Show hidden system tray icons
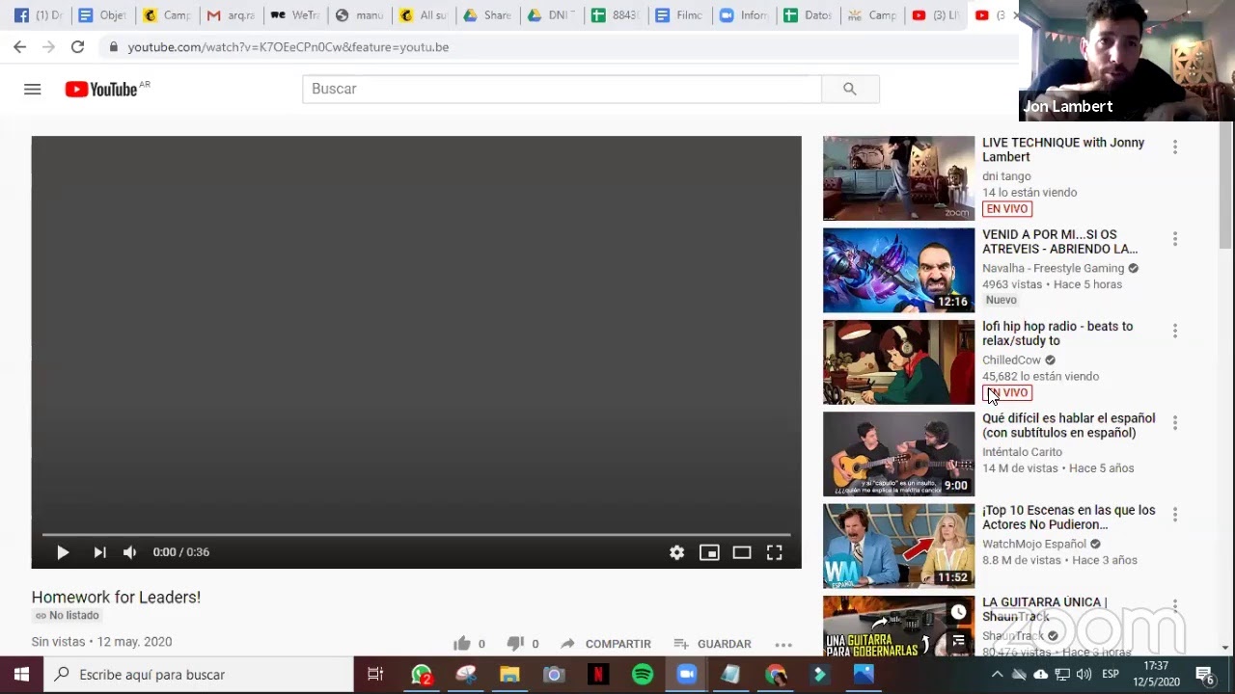The width and height of the screenshot is (1235, 694). [997, 675]
